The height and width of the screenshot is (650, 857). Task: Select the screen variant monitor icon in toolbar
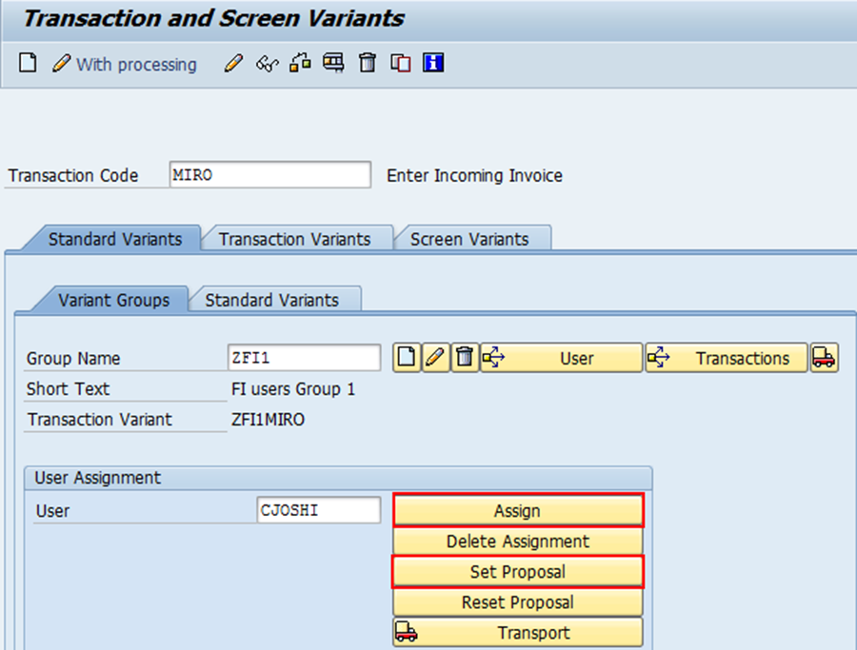(332, 64)
